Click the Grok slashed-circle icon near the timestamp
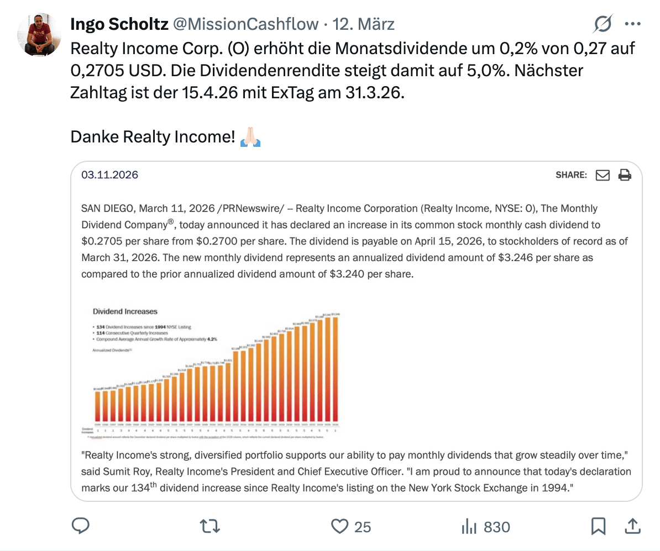The height and width of the screenshot is (551, 660). (602, 24)
